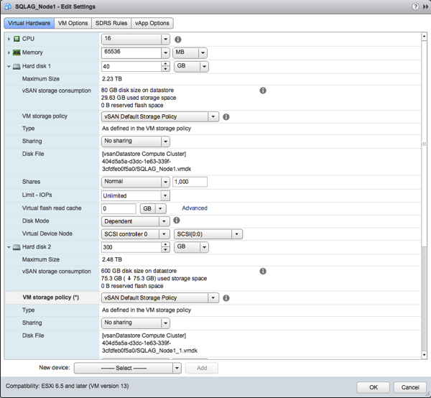431x398 pixels.
Task: Expand the Memory settings row
Action: click(x=9, y=52)
